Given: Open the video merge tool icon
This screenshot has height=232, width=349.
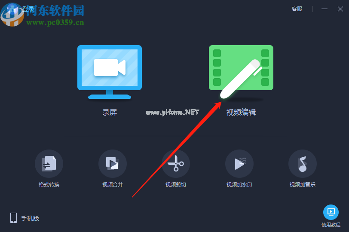Looking at the screenshot, I should point(113,164).
